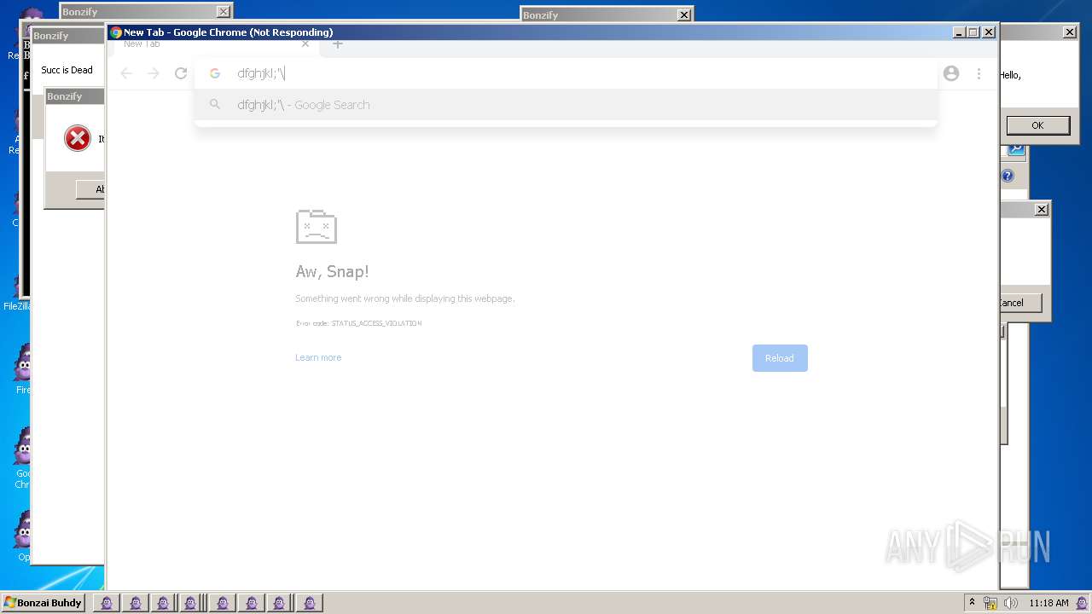Image resolution: width=1092 pixels, height=614 pixels.
Task: Close the New Tab tab
Action: (306, 44)
